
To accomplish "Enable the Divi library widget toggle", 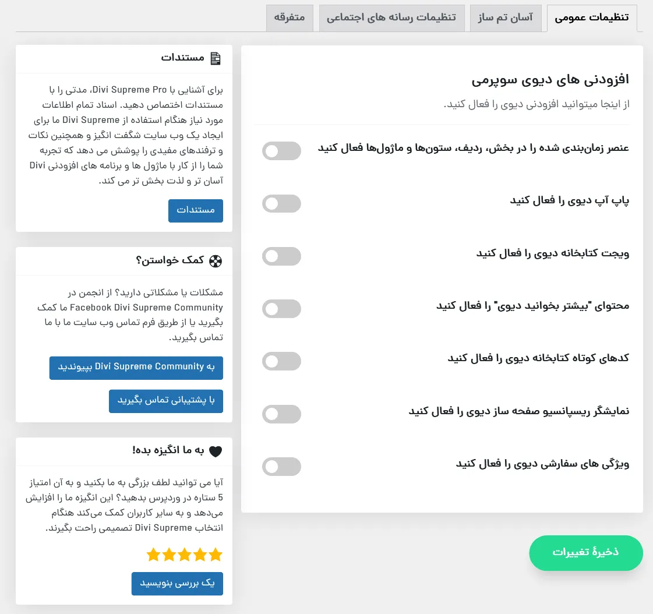I will (x=281, y=256).
